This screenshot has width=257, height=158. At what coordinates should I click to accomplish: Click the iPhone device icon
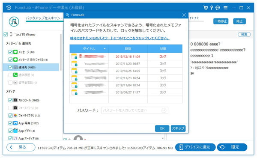tap(11, 34)
